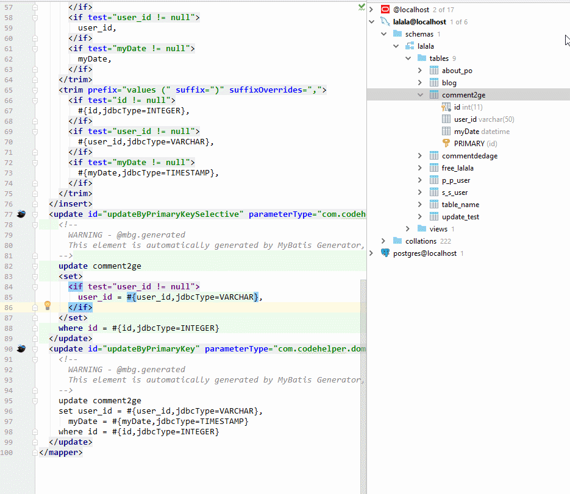The height and width of the screenshot is (494, 570).
Task: Collapse the comment2ge table node
Action: click(x=419, y=94)
